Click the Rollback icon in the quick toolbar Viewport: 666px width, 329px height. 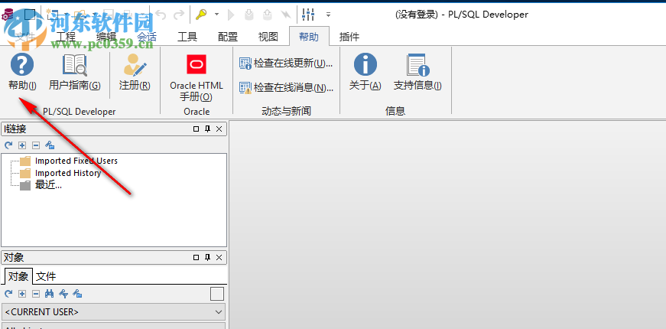[267, 15]
